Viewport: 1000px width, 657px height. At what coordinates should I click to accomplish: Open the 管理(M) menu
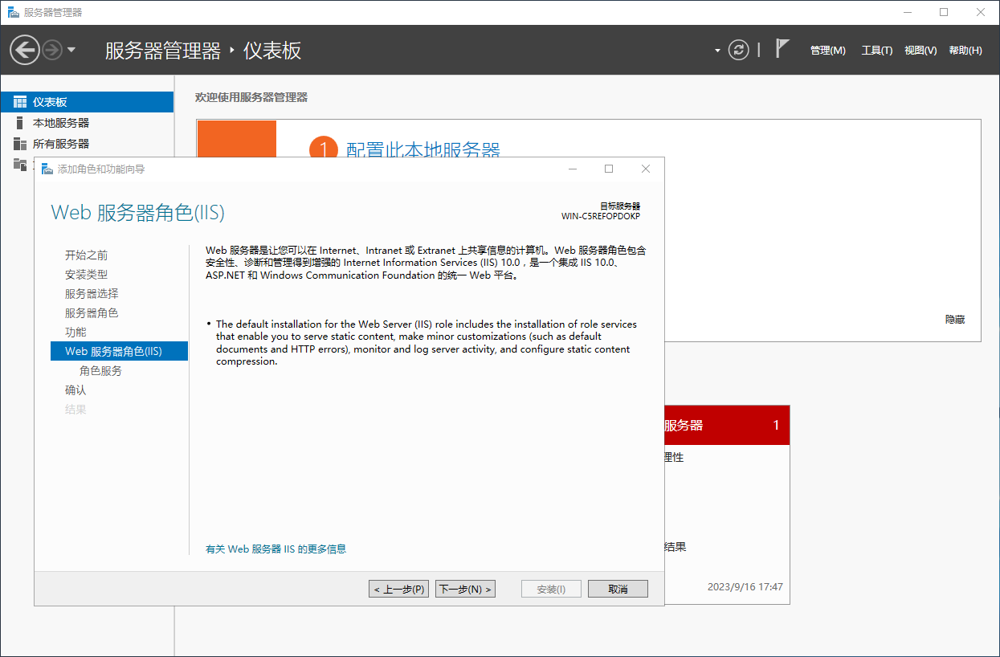[x=827, y=50]
